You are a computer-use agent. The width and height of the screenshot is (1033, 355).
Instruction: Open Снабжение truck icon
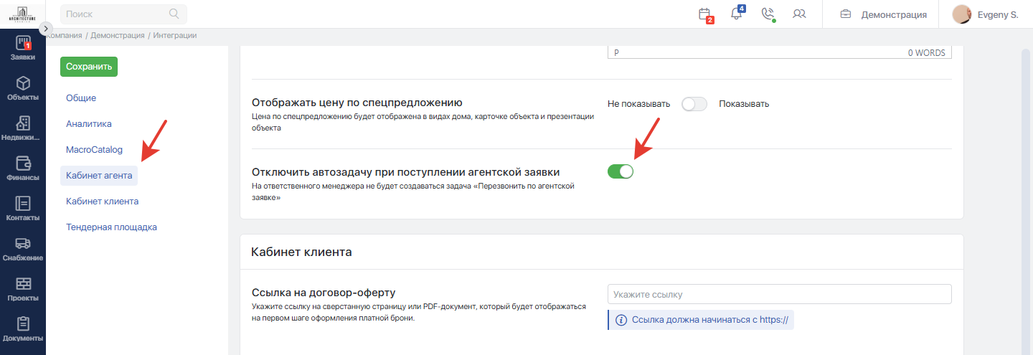pos(22,250)
